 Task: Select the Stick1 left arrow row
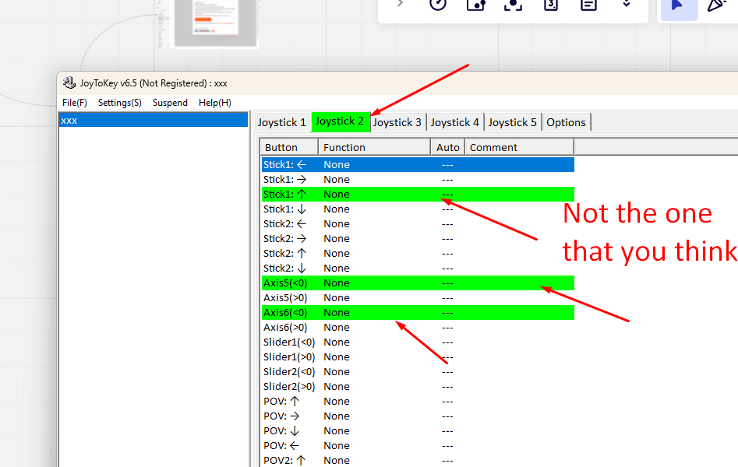click(418, 164)
